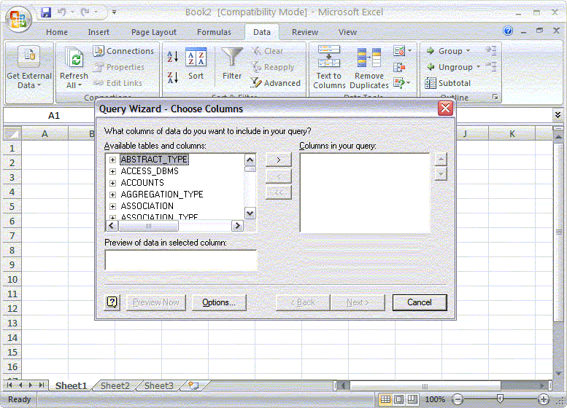Open the Sort dialog

(196, 63)
